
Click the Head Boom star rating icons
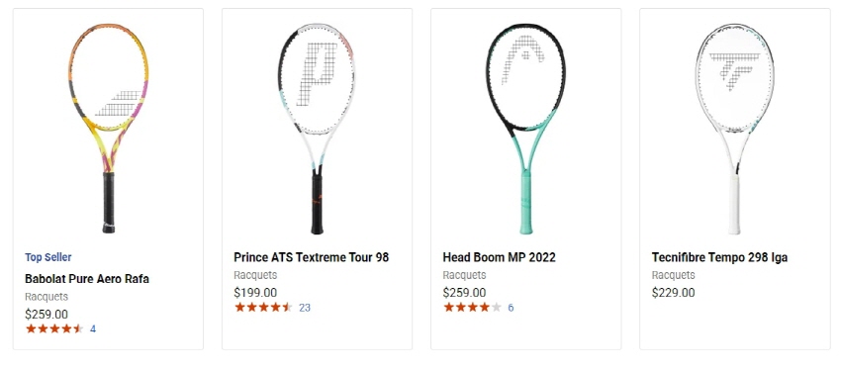click(473, 308)
